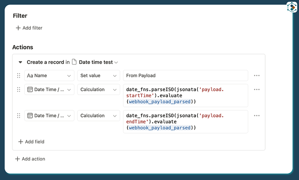Image resolution: width=299 pixels, height=180 pixels.
Task: Click the Filter section heading
Action: 20,16
